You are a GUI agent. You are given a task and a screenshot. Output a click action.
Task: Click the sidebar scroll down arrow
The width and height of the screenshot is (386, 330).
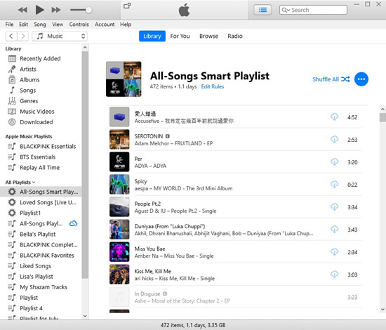[x=85, y=316]
